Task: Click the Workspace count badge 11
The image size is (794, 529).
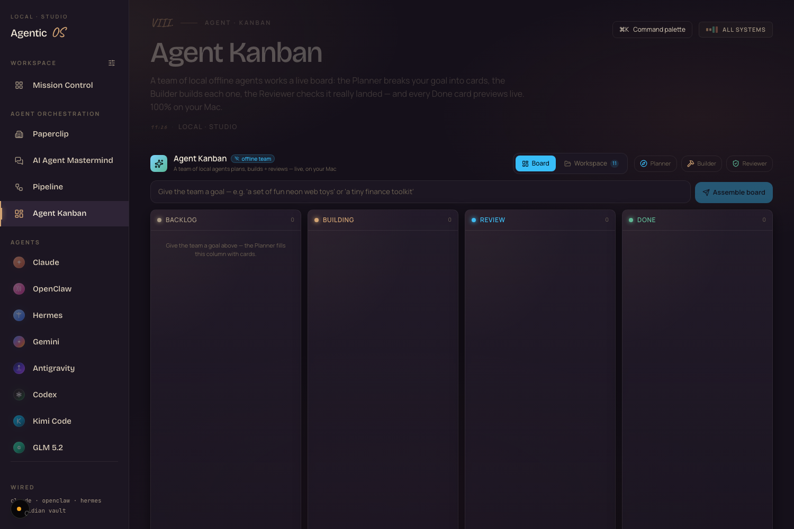Action: [615, 163]
